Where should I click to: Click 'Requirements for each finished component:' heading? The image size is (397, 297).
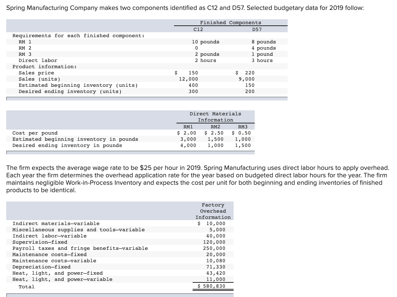click(x=79, y=36)
